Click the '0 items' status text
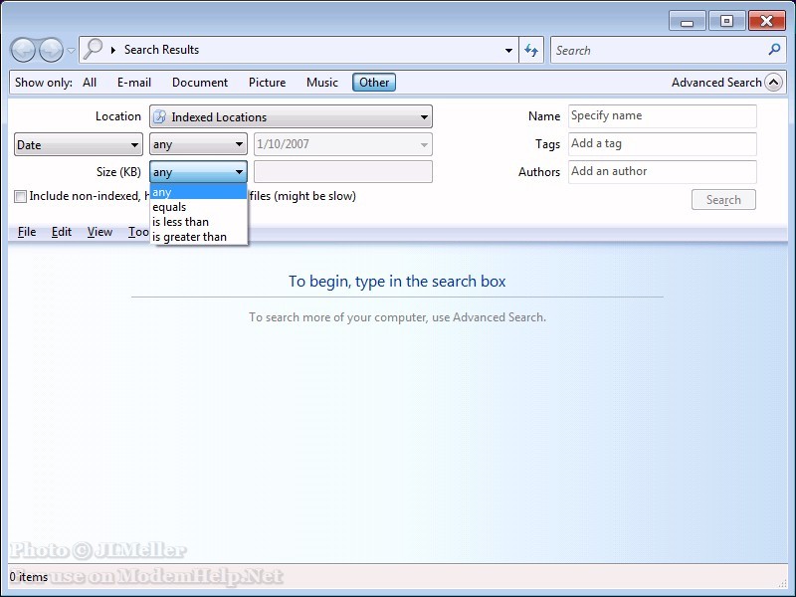The width and height of the screenshot is (796, 597). point(29,577)
